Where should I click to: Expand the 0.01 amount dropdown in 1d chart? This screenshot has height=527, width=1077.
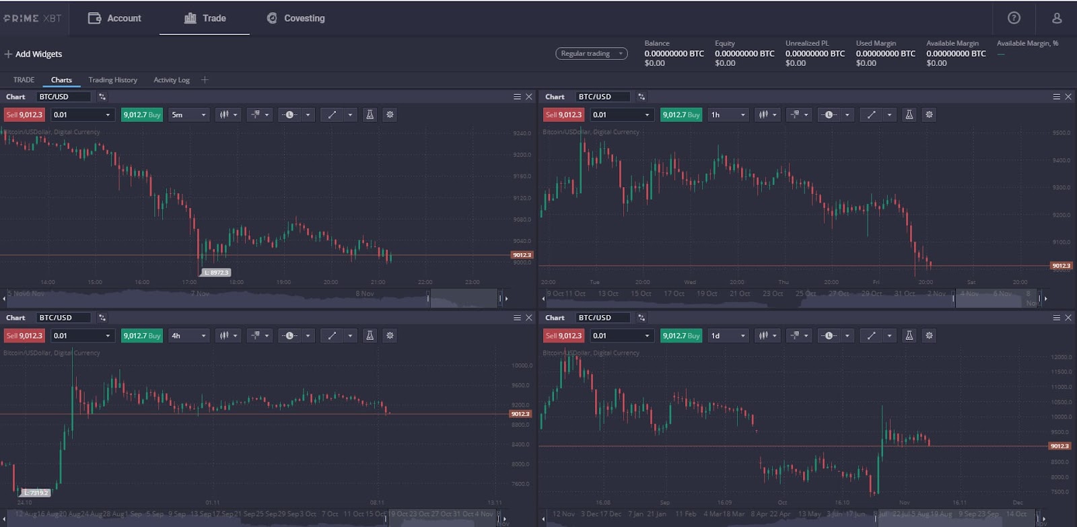coord(621,336)
